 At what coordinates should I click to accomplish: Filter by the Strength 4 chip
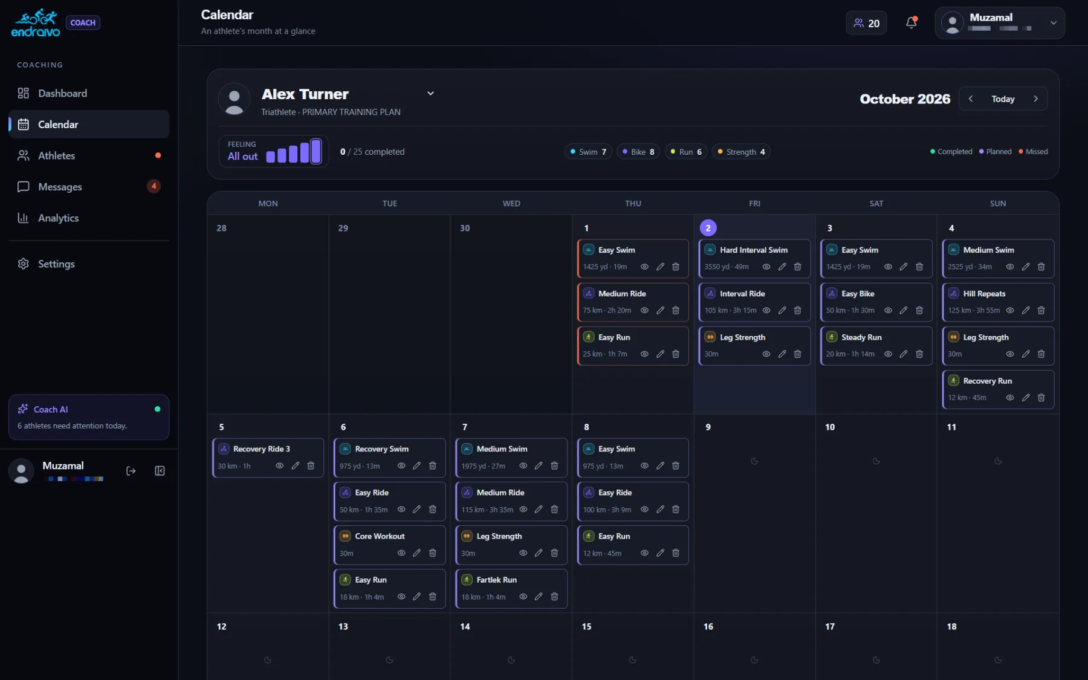pyautogui.click(x=740, y=152)
